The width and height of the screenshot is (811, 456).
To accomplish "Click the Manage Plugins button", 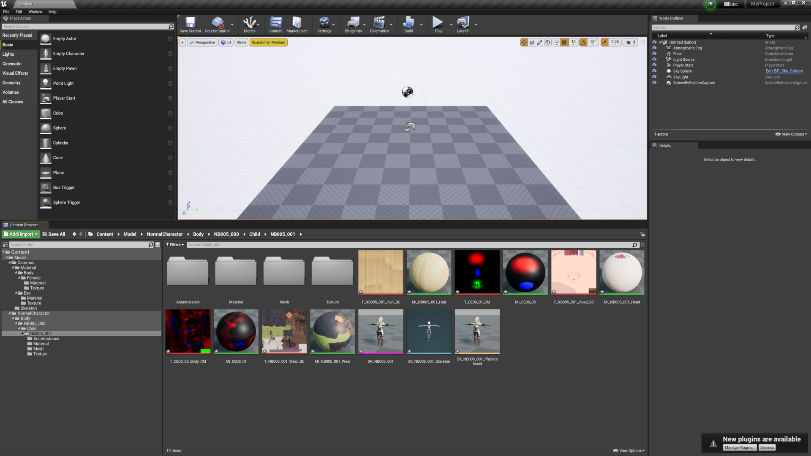I will 739,448.
